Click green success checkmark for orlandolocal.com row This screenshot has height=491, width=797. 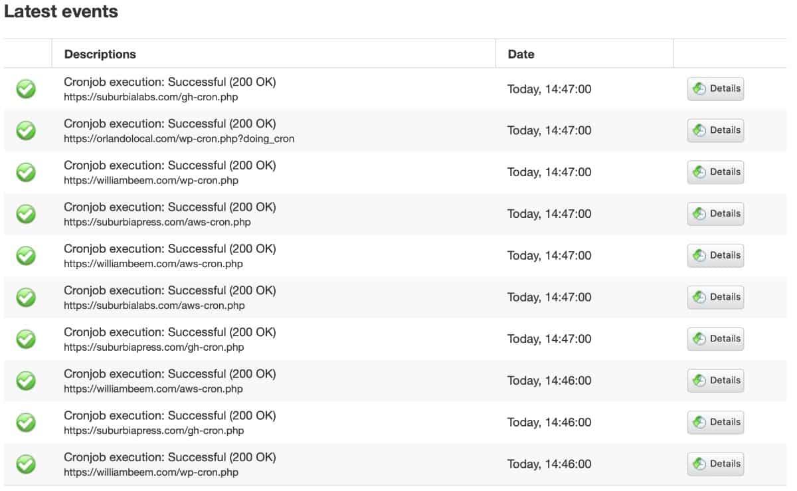click(x=26, y=131)
